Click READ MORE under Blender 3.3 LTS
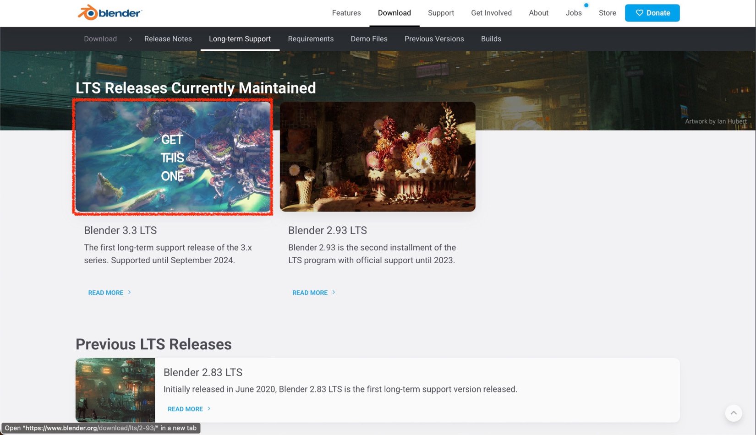This screenshot has height=435, width=756. (106, 293)
